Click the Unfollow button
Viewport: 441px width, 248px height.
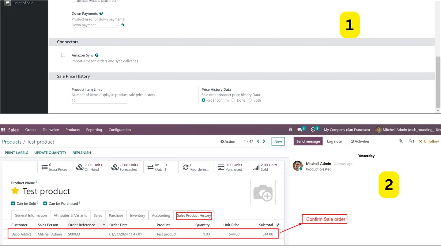(x=429, y=141)
